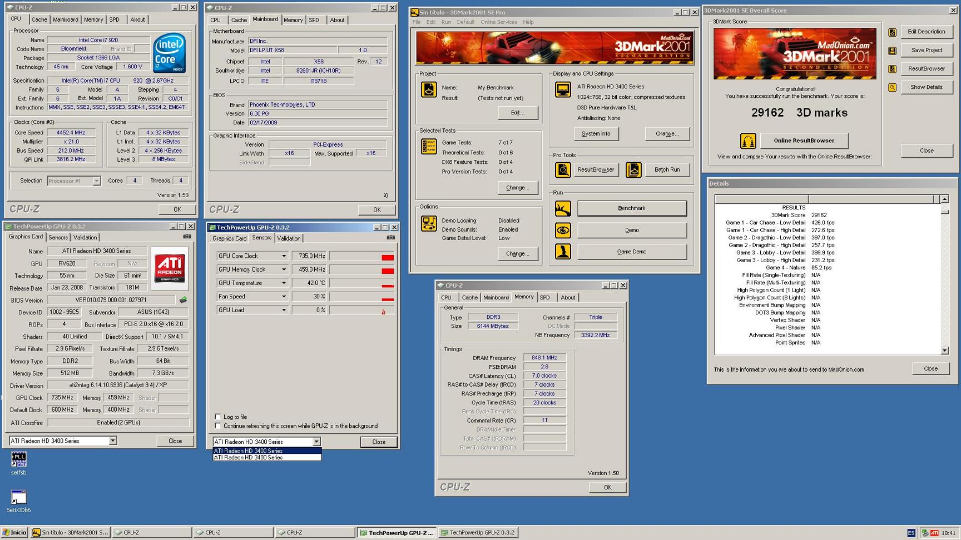Switch to Validation tab in GPU-Z Sensors window

pos(289,238)
